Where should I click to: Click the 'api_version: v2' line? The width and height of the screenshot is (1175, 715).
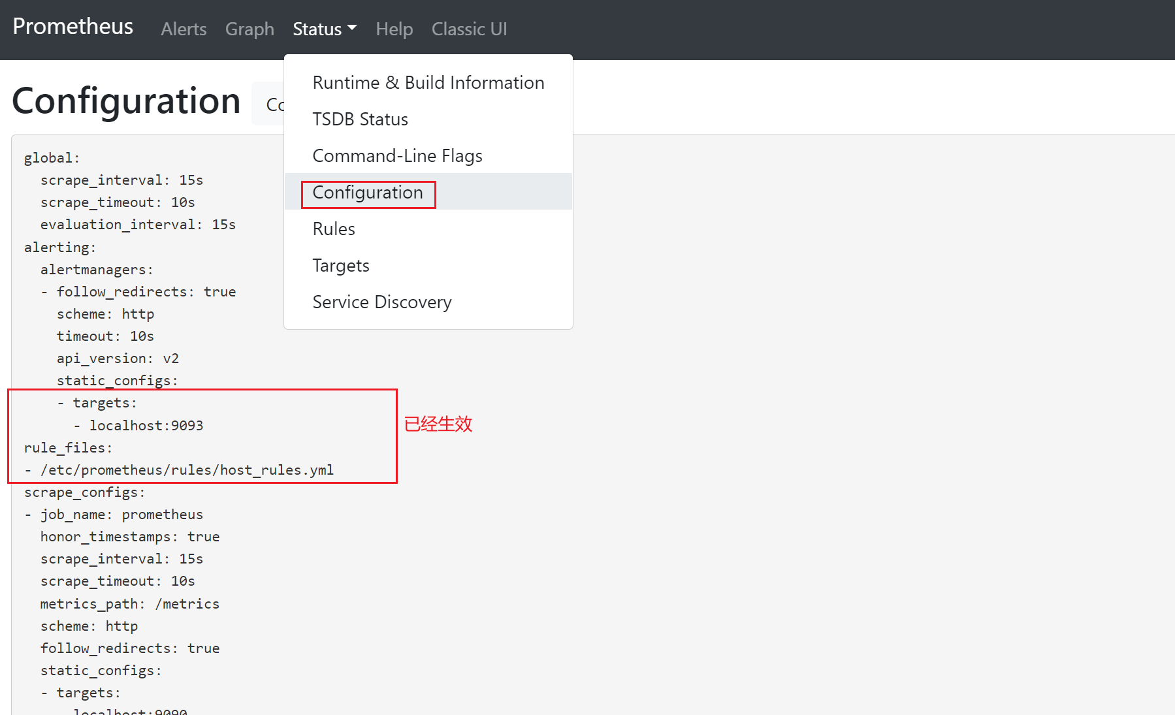point(118,358)
